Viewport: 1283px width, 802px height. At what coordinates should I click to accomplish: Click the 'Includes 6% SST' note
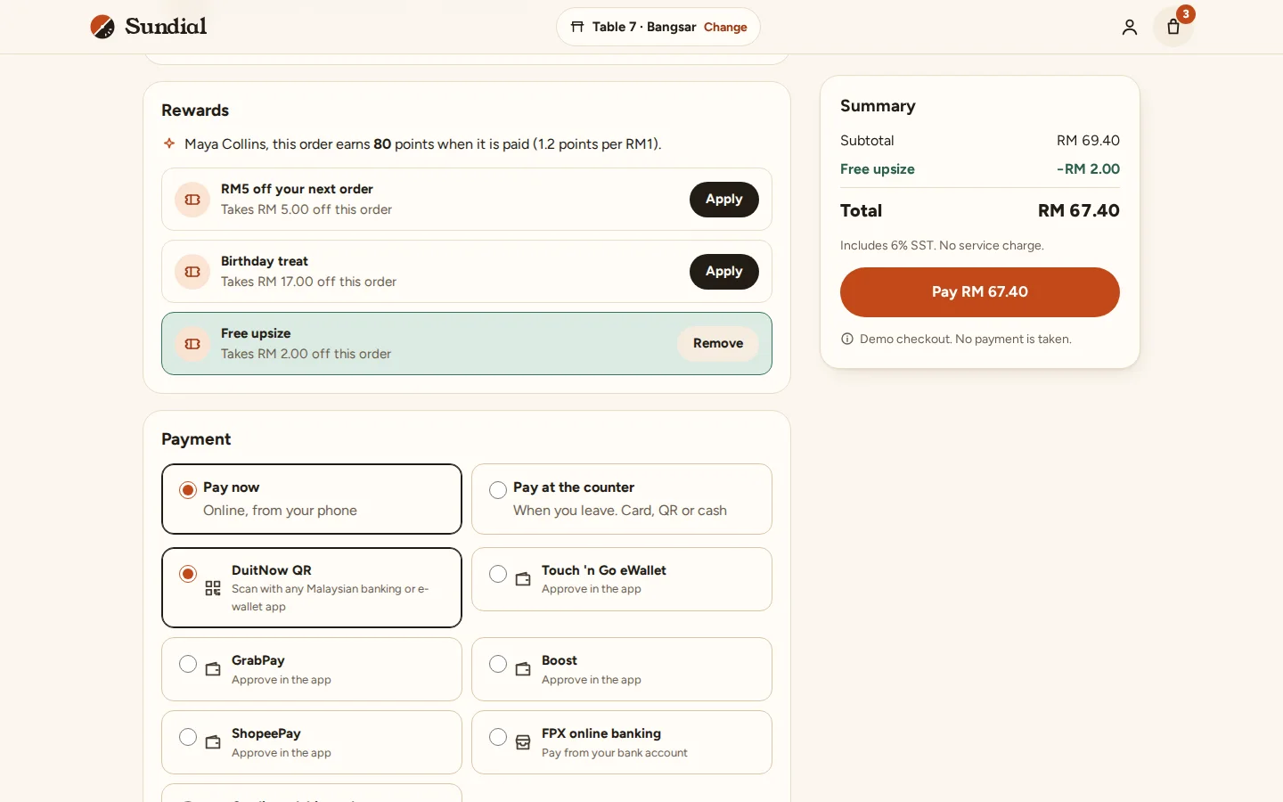pyautogui.click(x=942, y=245)
